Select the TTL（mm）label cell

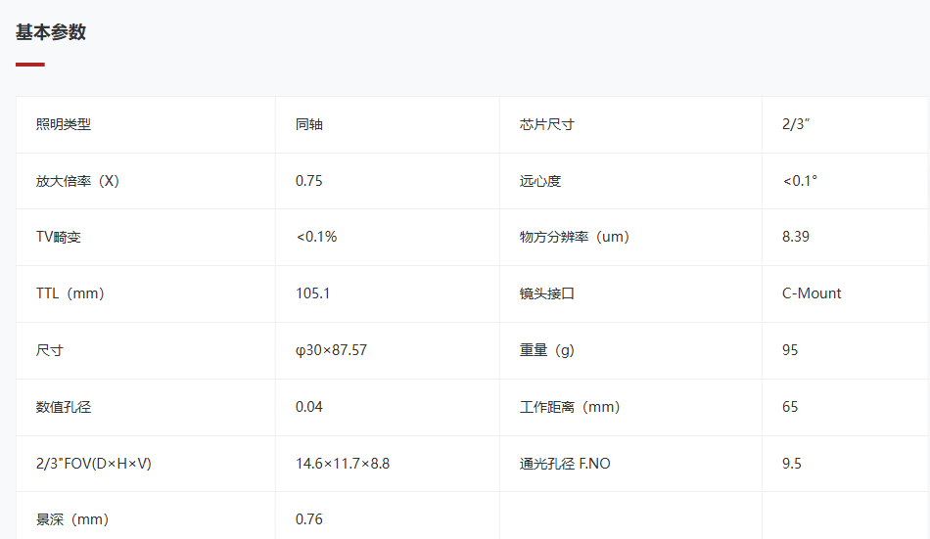145,294
